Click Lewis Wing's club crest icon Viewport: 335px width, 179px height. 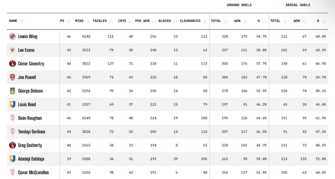pos(12,36)
